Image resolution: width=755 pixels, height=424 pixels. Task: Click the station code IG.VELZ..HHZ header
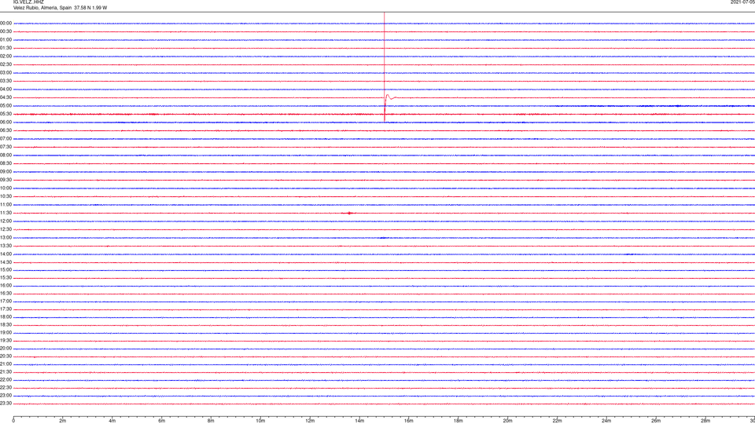tap(28, 2)
